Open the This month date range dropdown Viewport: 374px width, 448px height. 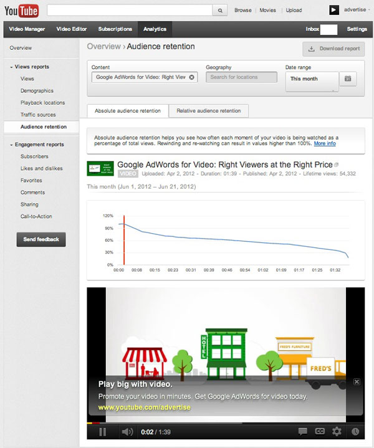(x=312, y=79)
